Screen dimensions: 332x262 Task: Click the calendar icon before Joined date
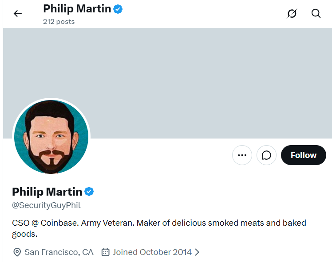(106, 252)
